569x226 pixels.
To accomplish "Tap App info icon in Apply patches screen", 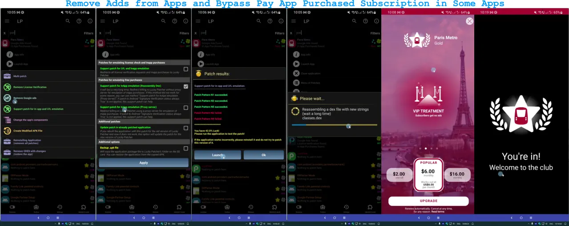I will pyautogui.click(x=105, y=54).
